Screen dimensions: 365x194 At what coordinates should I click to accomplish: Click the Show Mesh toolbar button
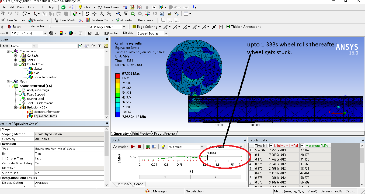[64, 20]
